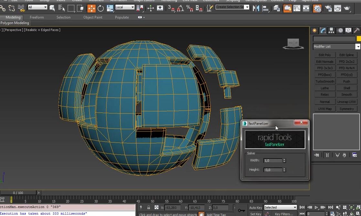The image size is (361, 216).
Task: Click the Width spinner arrows in fastPanelizer
Action: coord(284,160)
